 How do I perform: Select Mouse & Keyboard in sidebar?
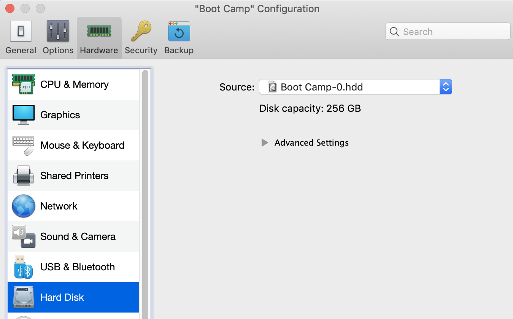pyautogui.click(x=82, y=145)
